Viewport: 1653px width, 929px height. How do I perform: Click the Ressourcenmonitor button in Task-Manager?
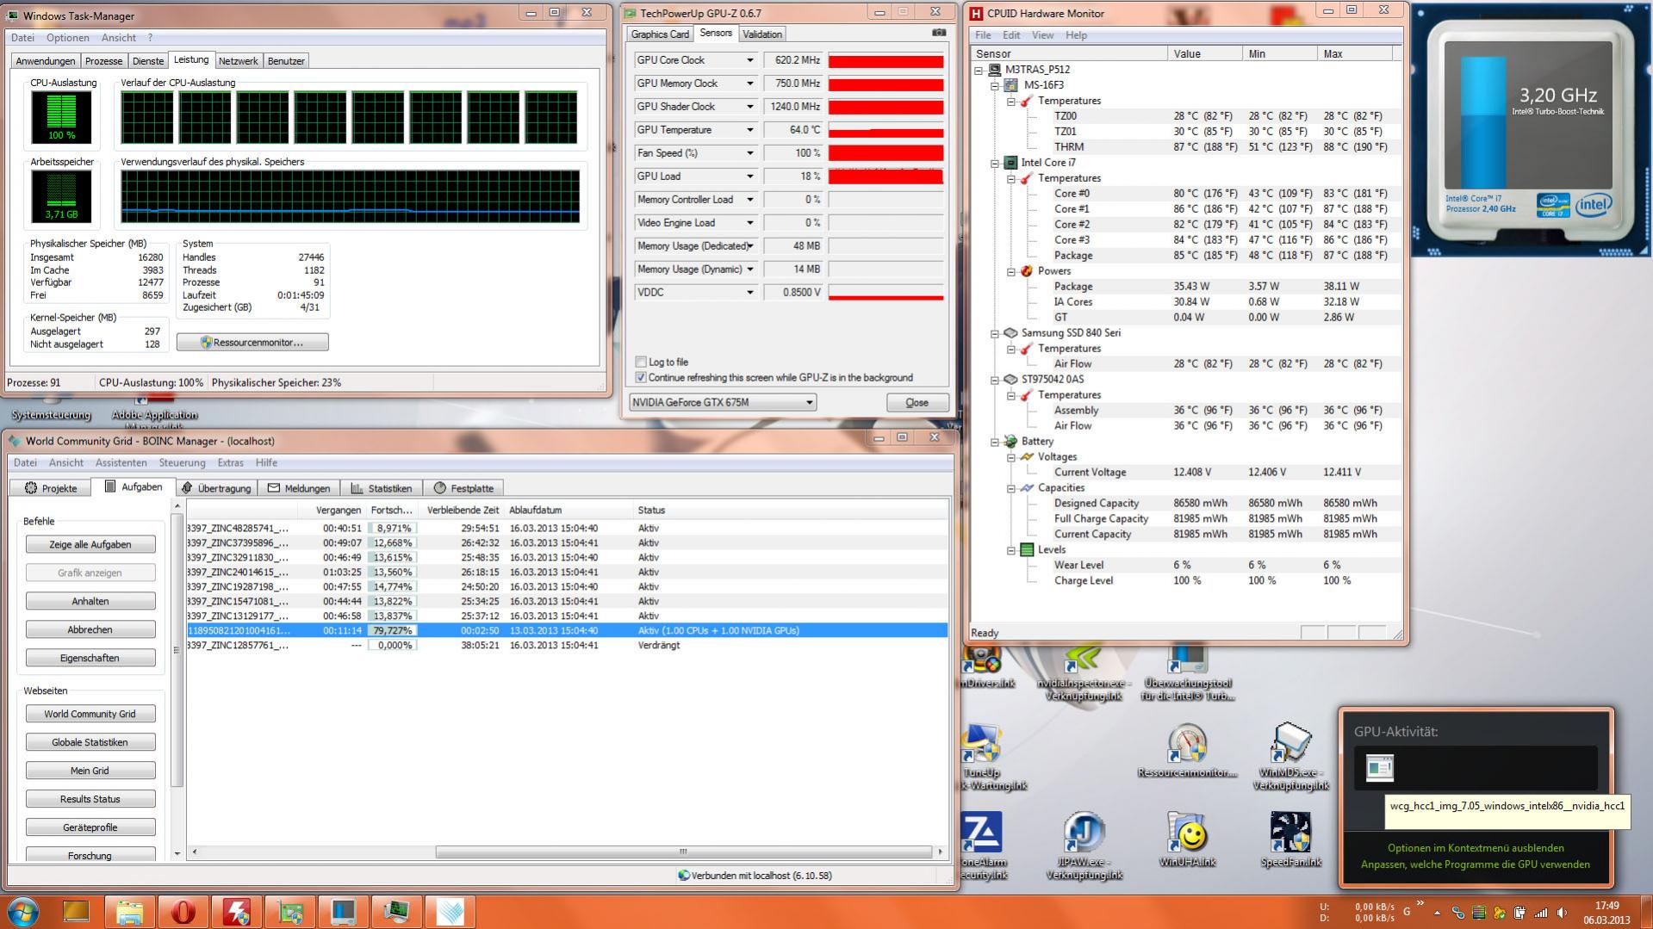click(x=252, y=343)
